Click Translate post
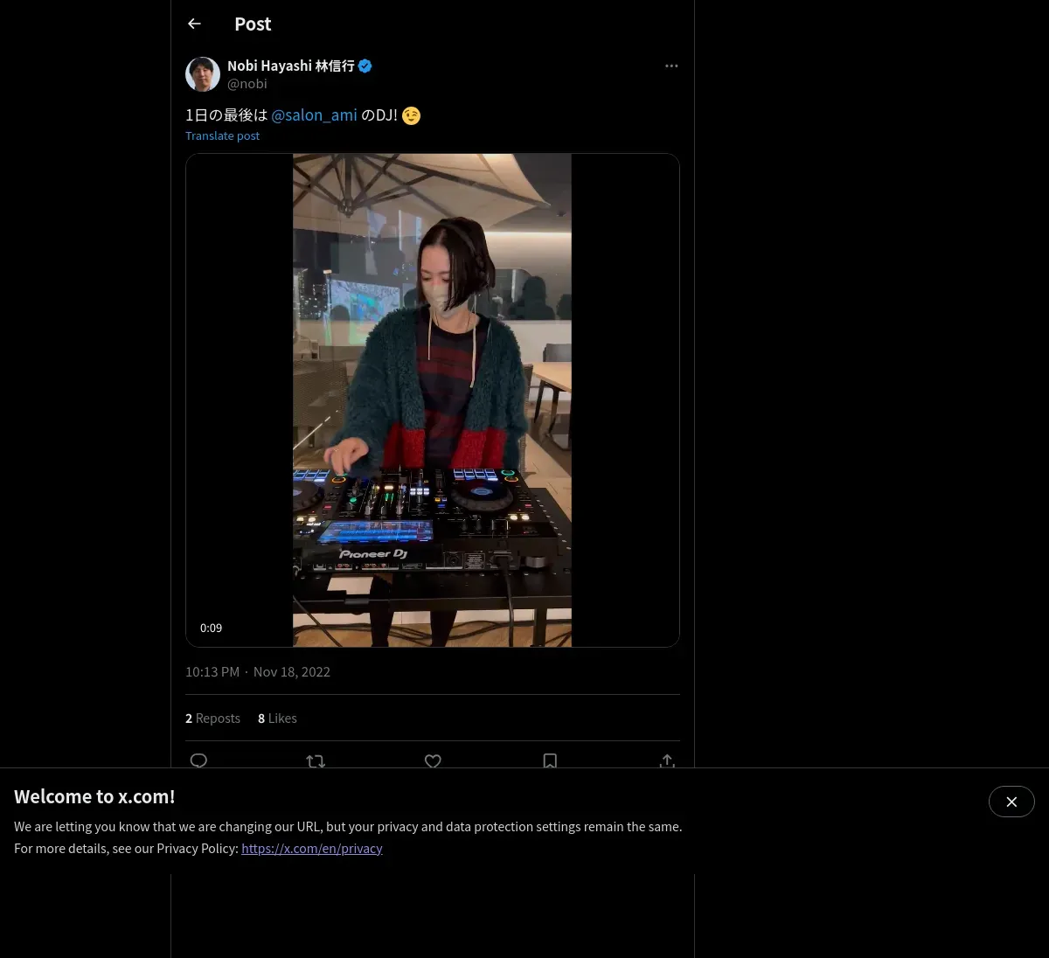1049x958 pixels. coord(222,135)
